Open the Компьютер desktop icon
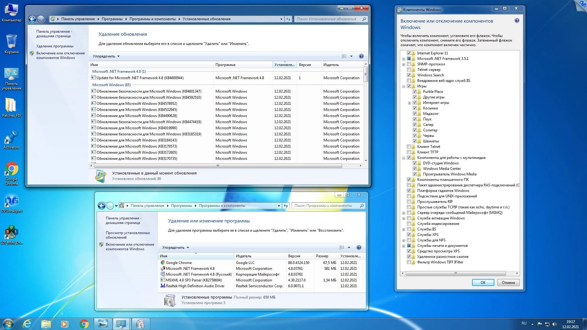The height and width of the screenshot is (330, 587). pos(12,12)
